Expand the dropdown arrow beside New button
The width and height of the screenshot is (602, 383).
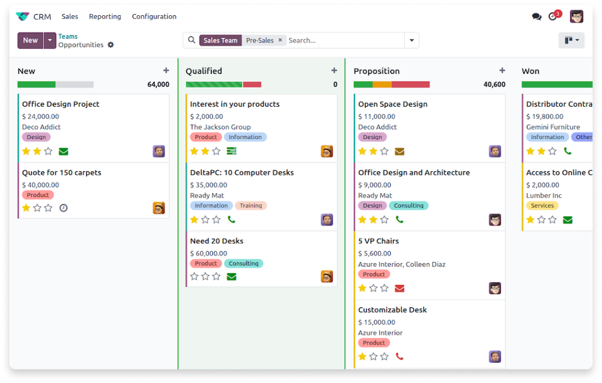pos(50,40)
